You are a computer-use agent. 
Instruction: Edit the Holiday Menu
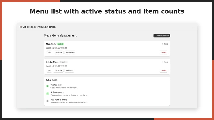pos(49,70)
